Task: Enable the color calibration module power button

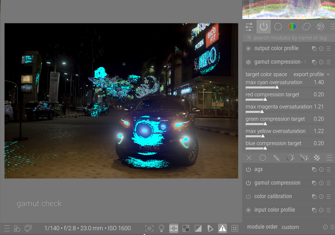Action: [x=248, y=197]
